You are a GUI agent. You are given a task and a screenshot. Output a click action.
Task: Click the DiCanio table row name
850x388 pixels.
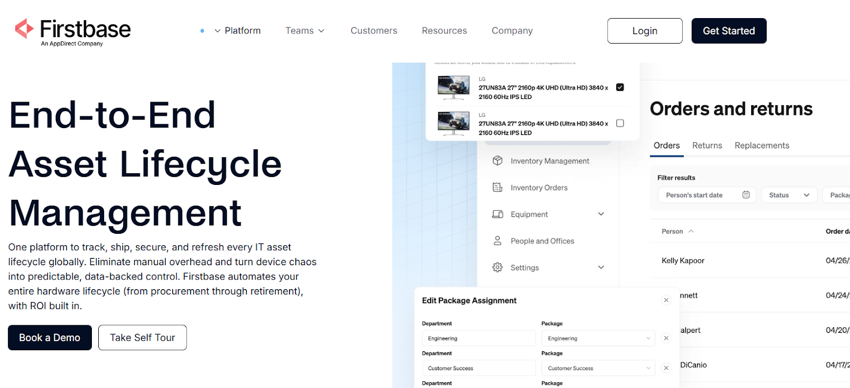coord(693,365)
